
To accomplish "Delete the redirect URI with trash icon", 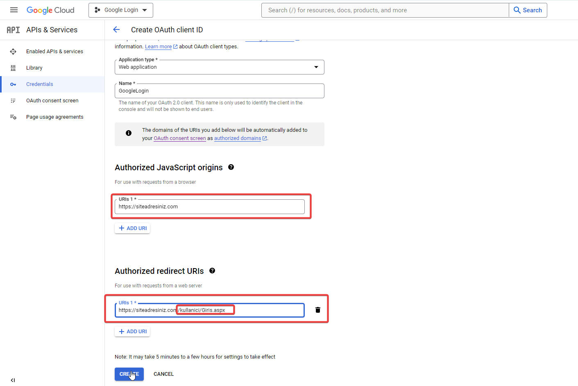I will click(x=318, y=310).
